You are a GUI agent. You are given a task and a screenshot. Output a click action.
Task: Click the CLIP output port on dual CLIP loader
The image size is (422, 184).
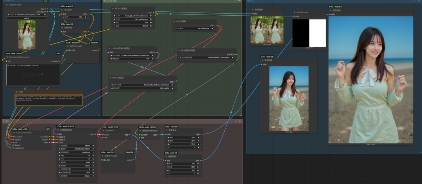[x=154, y=12]
